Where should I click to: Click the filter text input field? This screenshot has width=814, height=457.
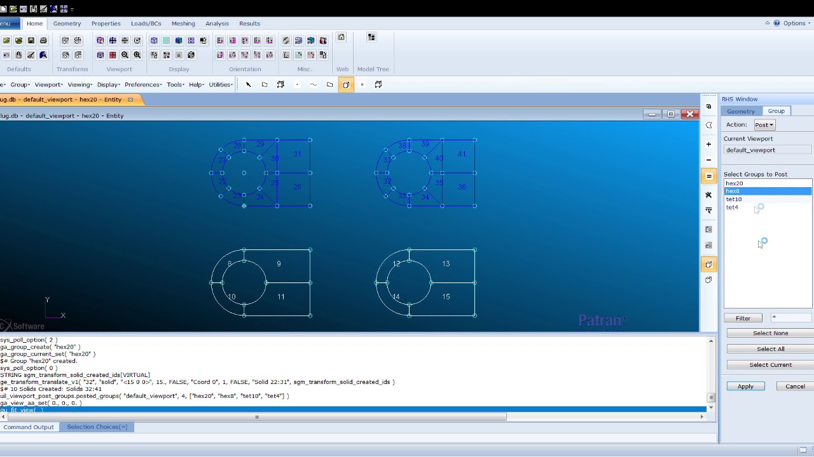(791, 317)
